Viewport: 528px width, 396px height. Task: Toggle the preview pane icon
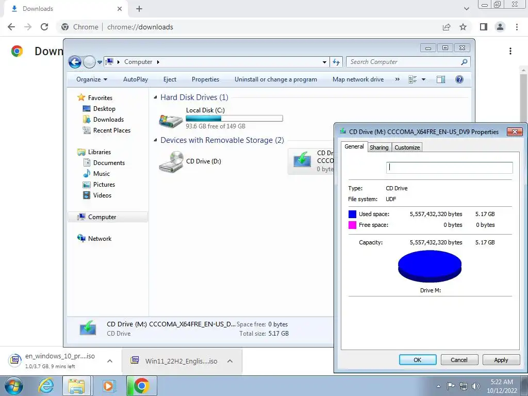pyautogui.click(x=441, y=79)
